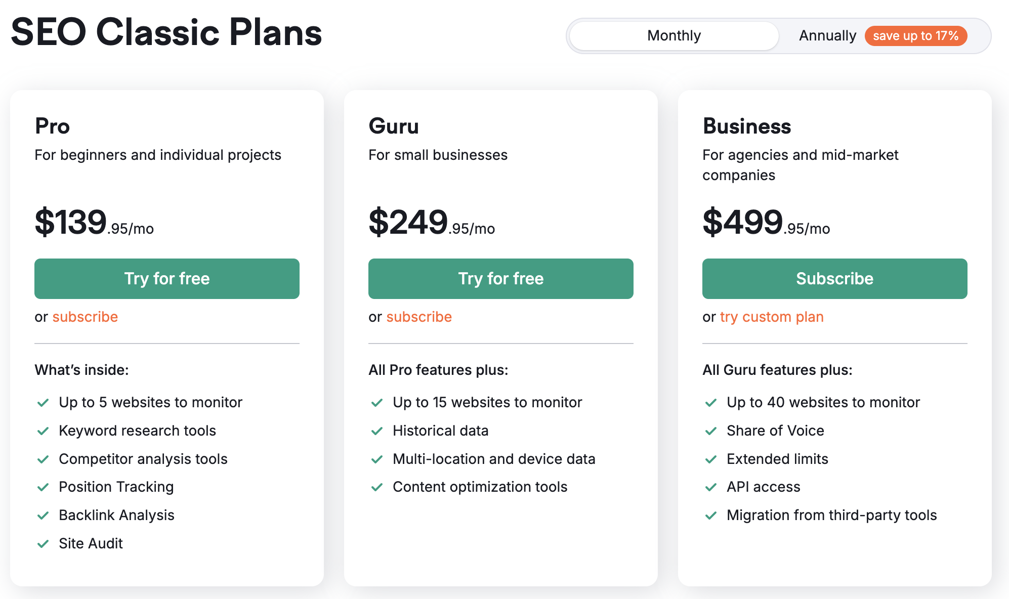Click checkmark icon next to Share of Voice
The height and width of the screenshot is (599, 1009).
(x=711, y=431)
